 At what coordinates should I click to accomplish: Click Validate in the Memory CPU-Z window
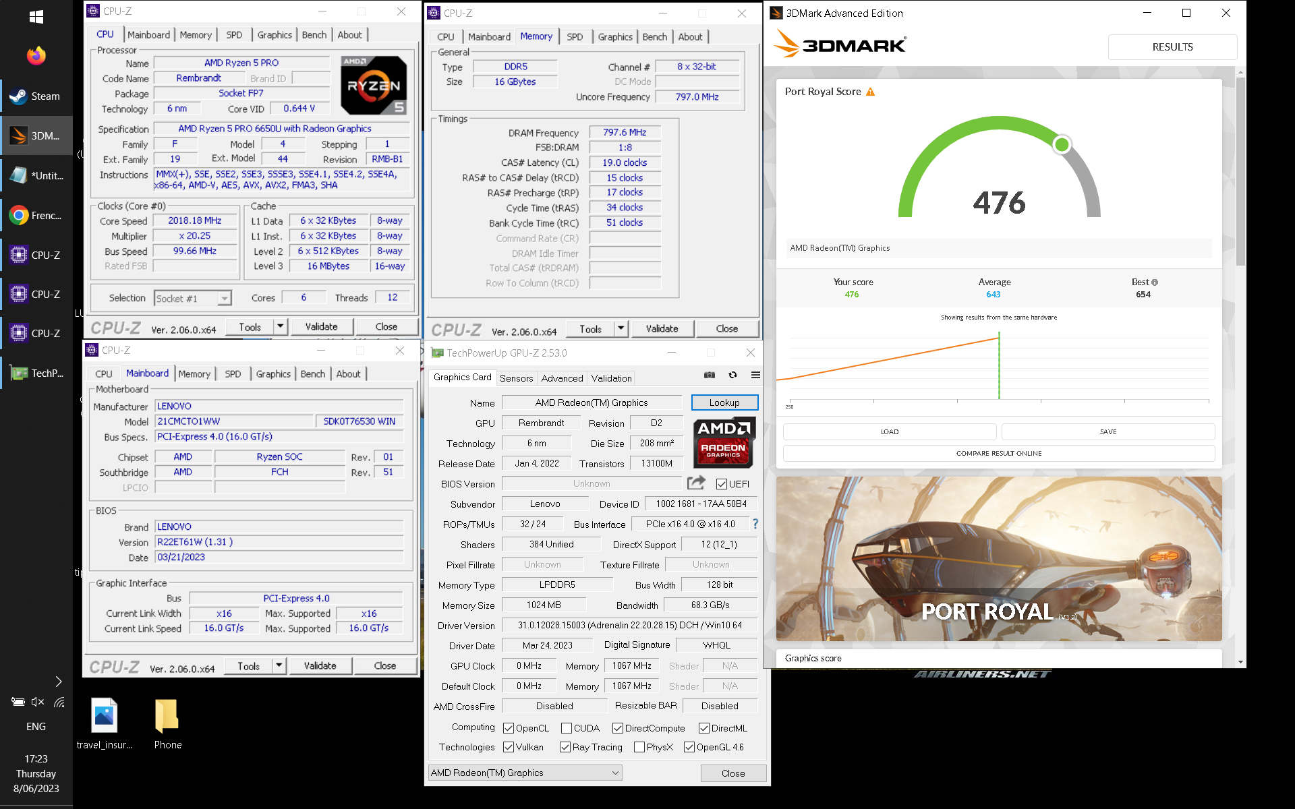[662, 329]
